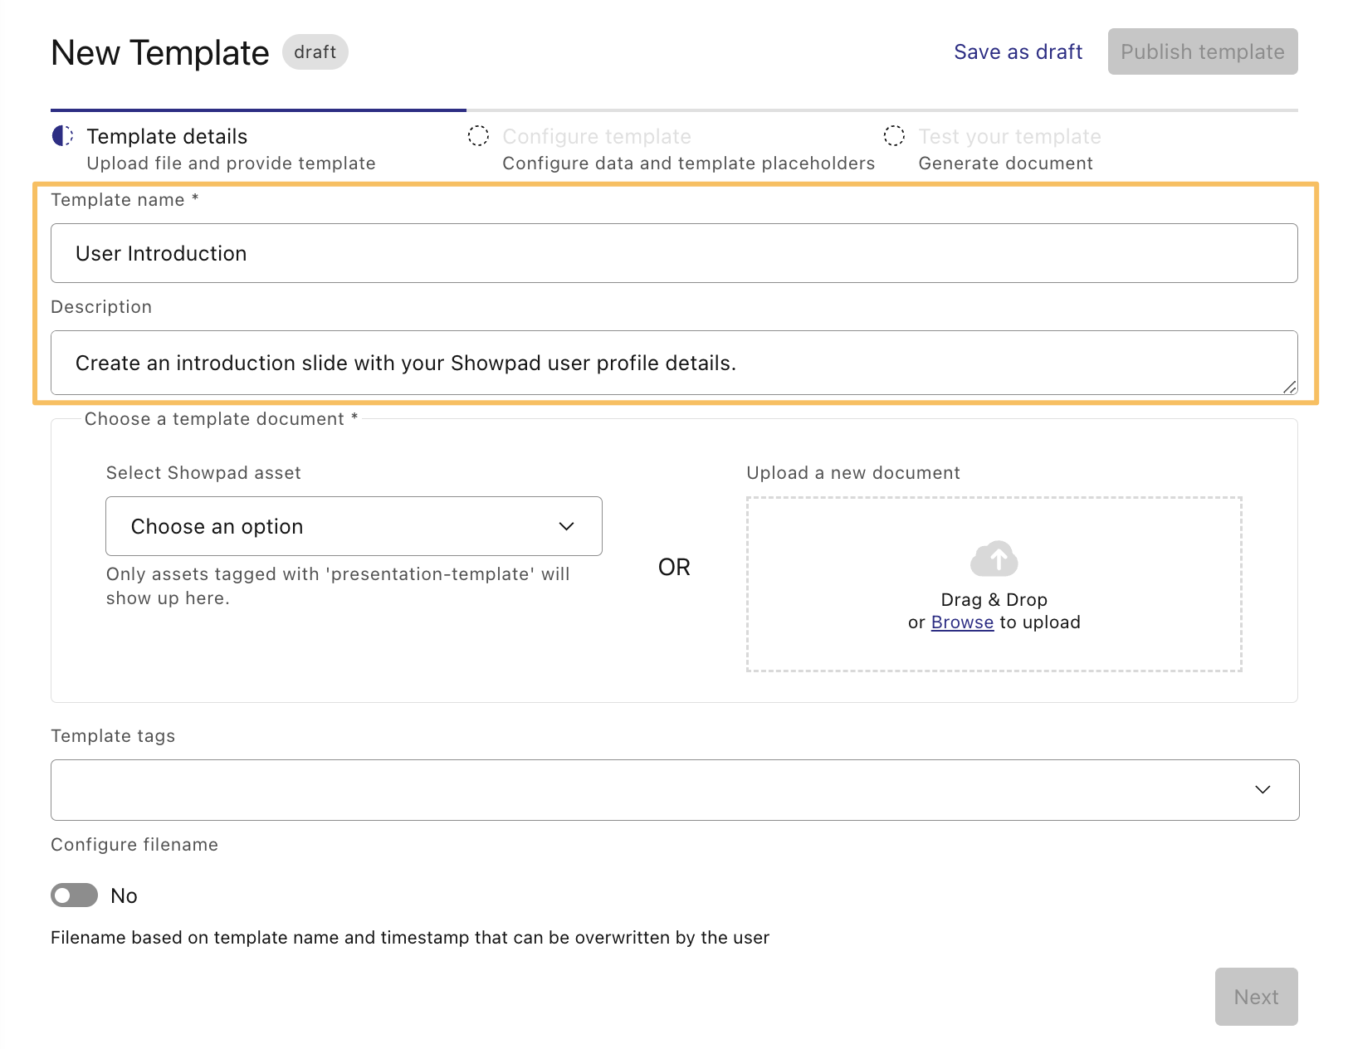Click the Drag & Drop upload area
Viewport: 1348px width, 1049px height.
click(x=994, y=584)
